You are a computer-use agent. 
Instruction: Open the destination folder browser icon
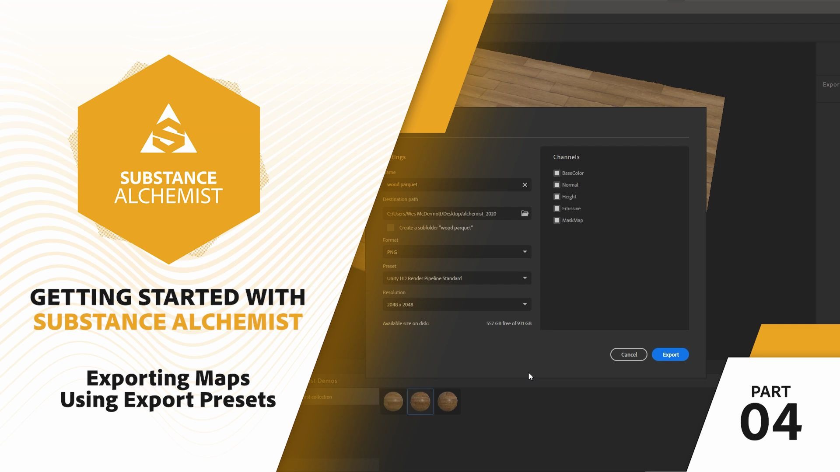[x=525, y=213]
